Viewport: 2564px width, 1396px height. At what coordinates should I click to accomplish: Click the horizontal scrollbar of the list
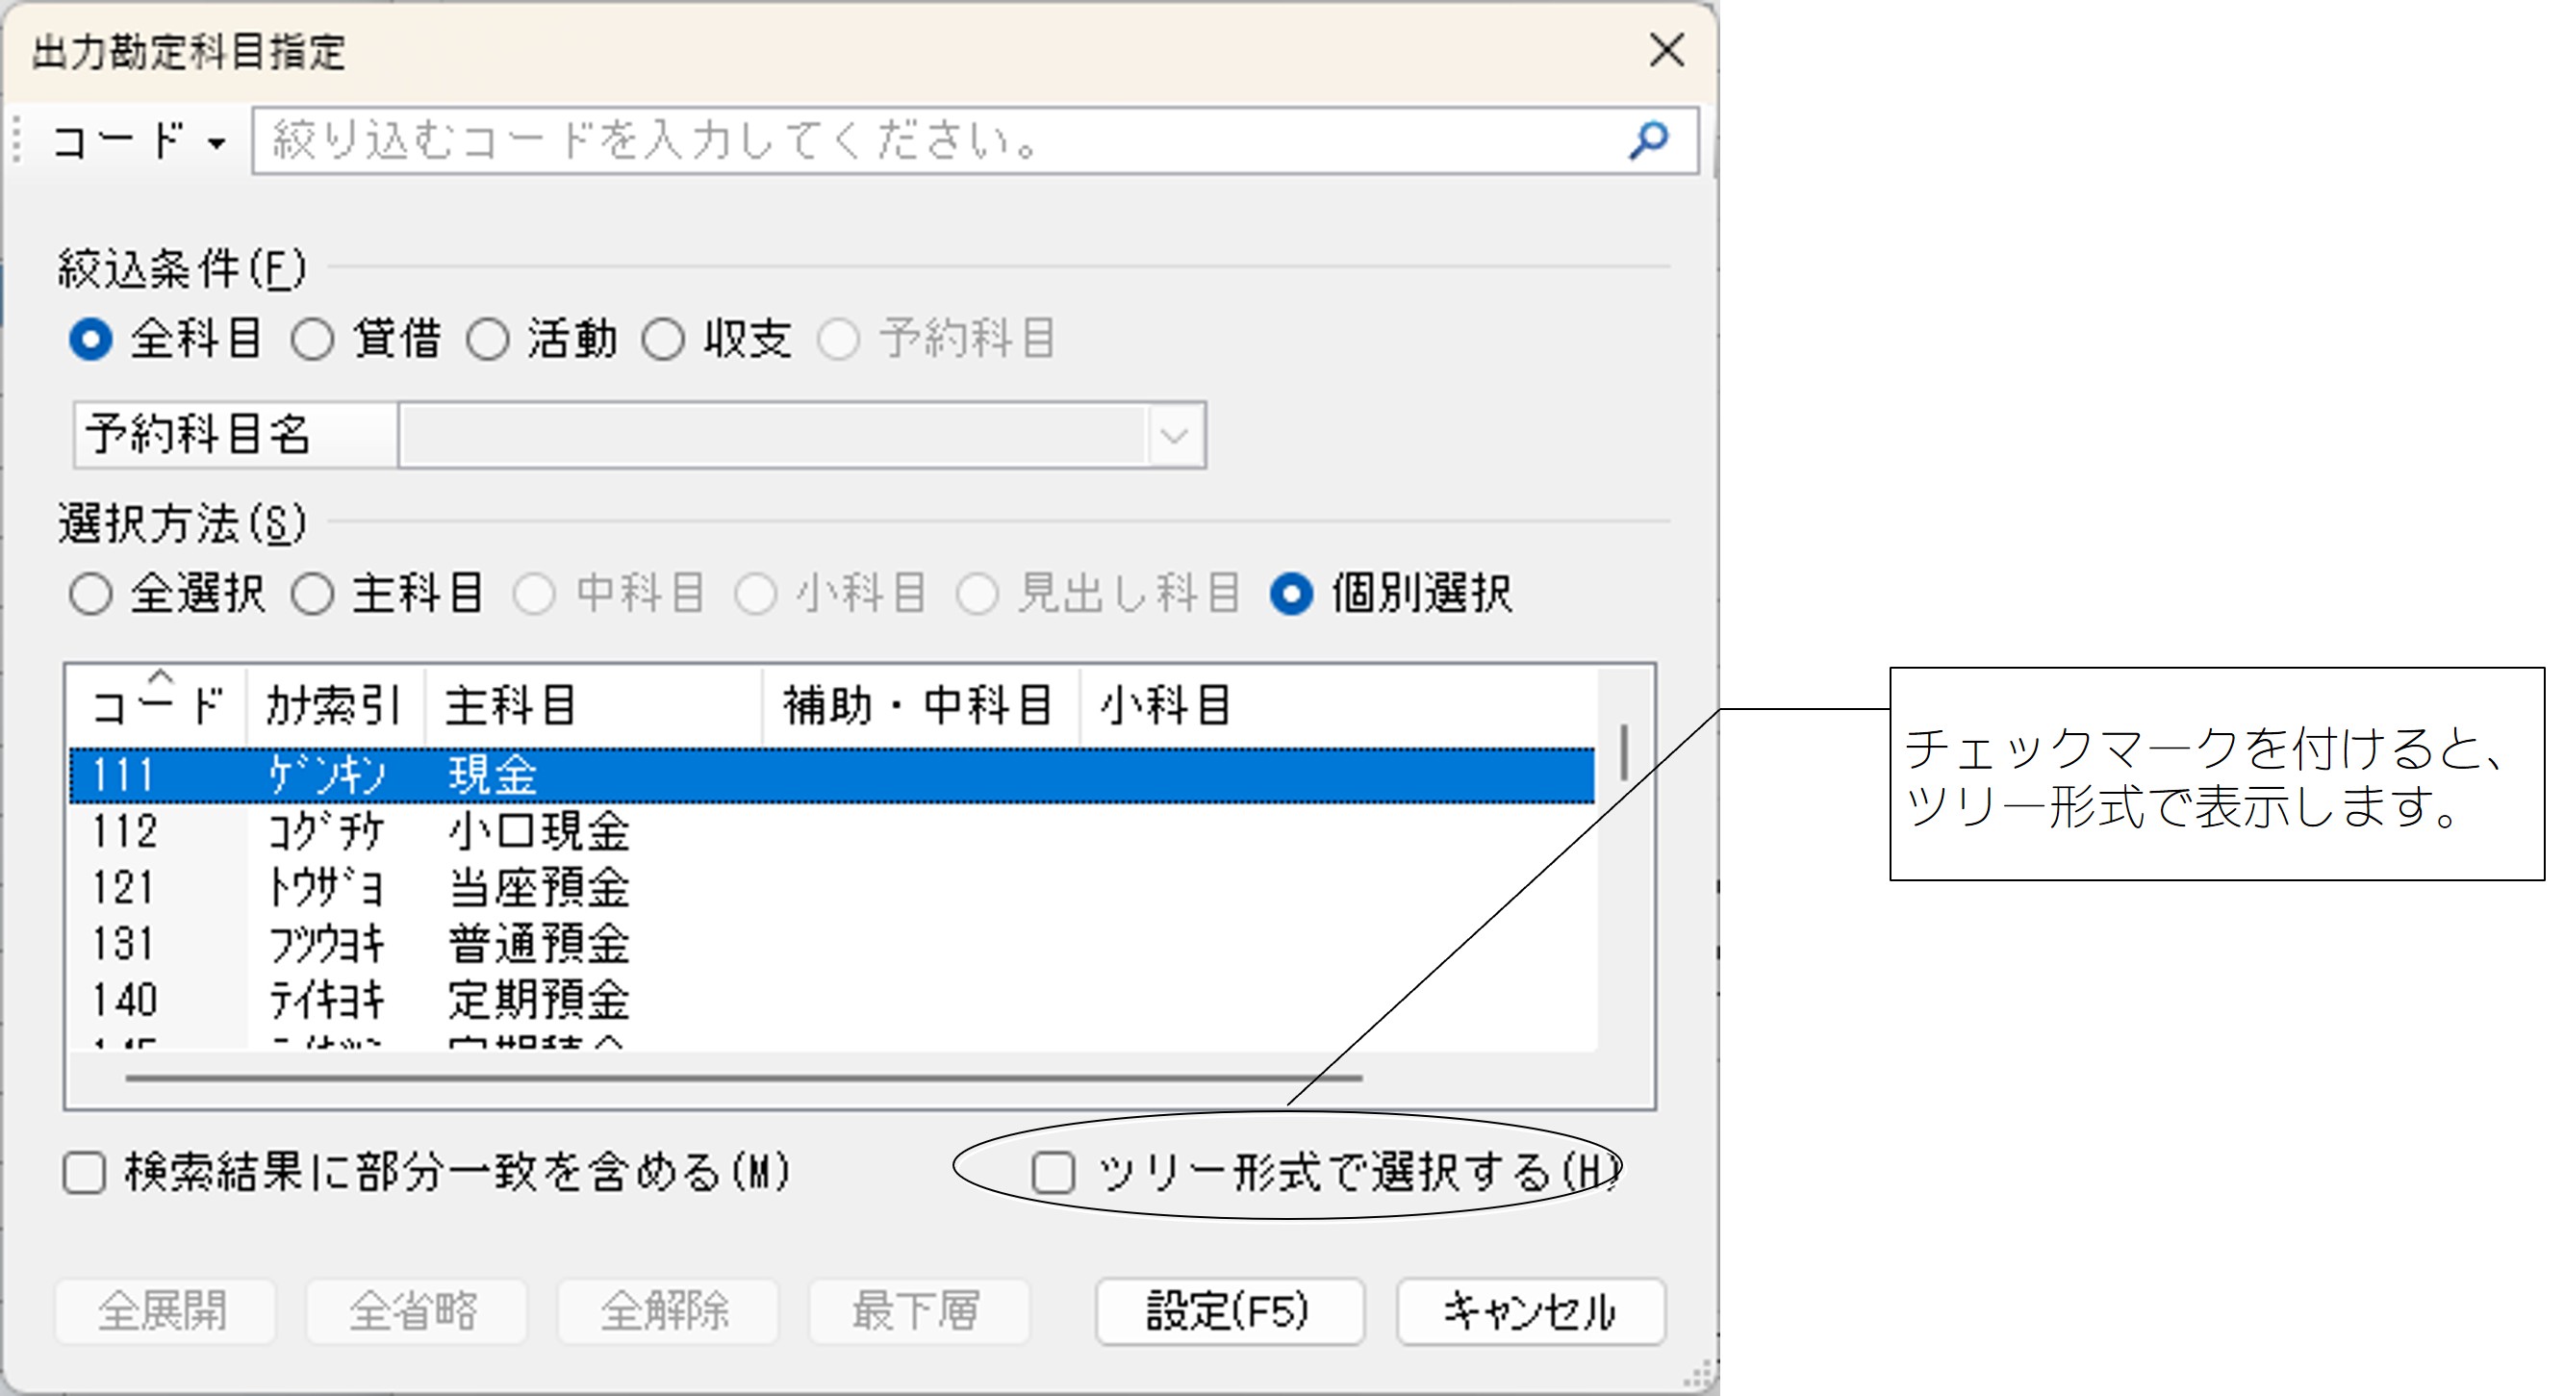[744, 1078]
